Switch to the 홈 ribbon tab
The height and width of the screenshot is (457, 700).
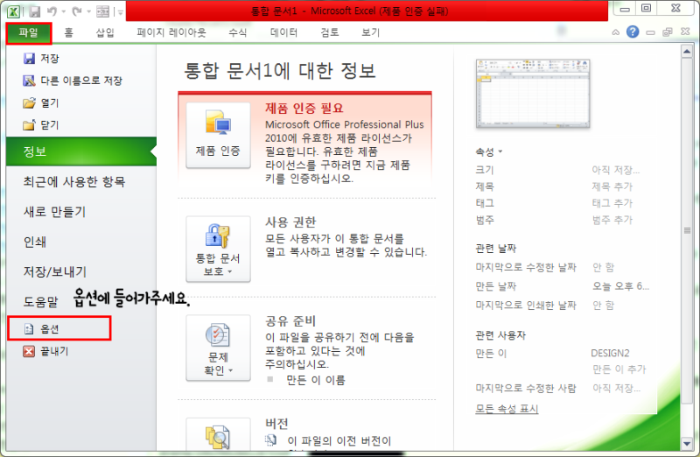(x=69, y=32)
